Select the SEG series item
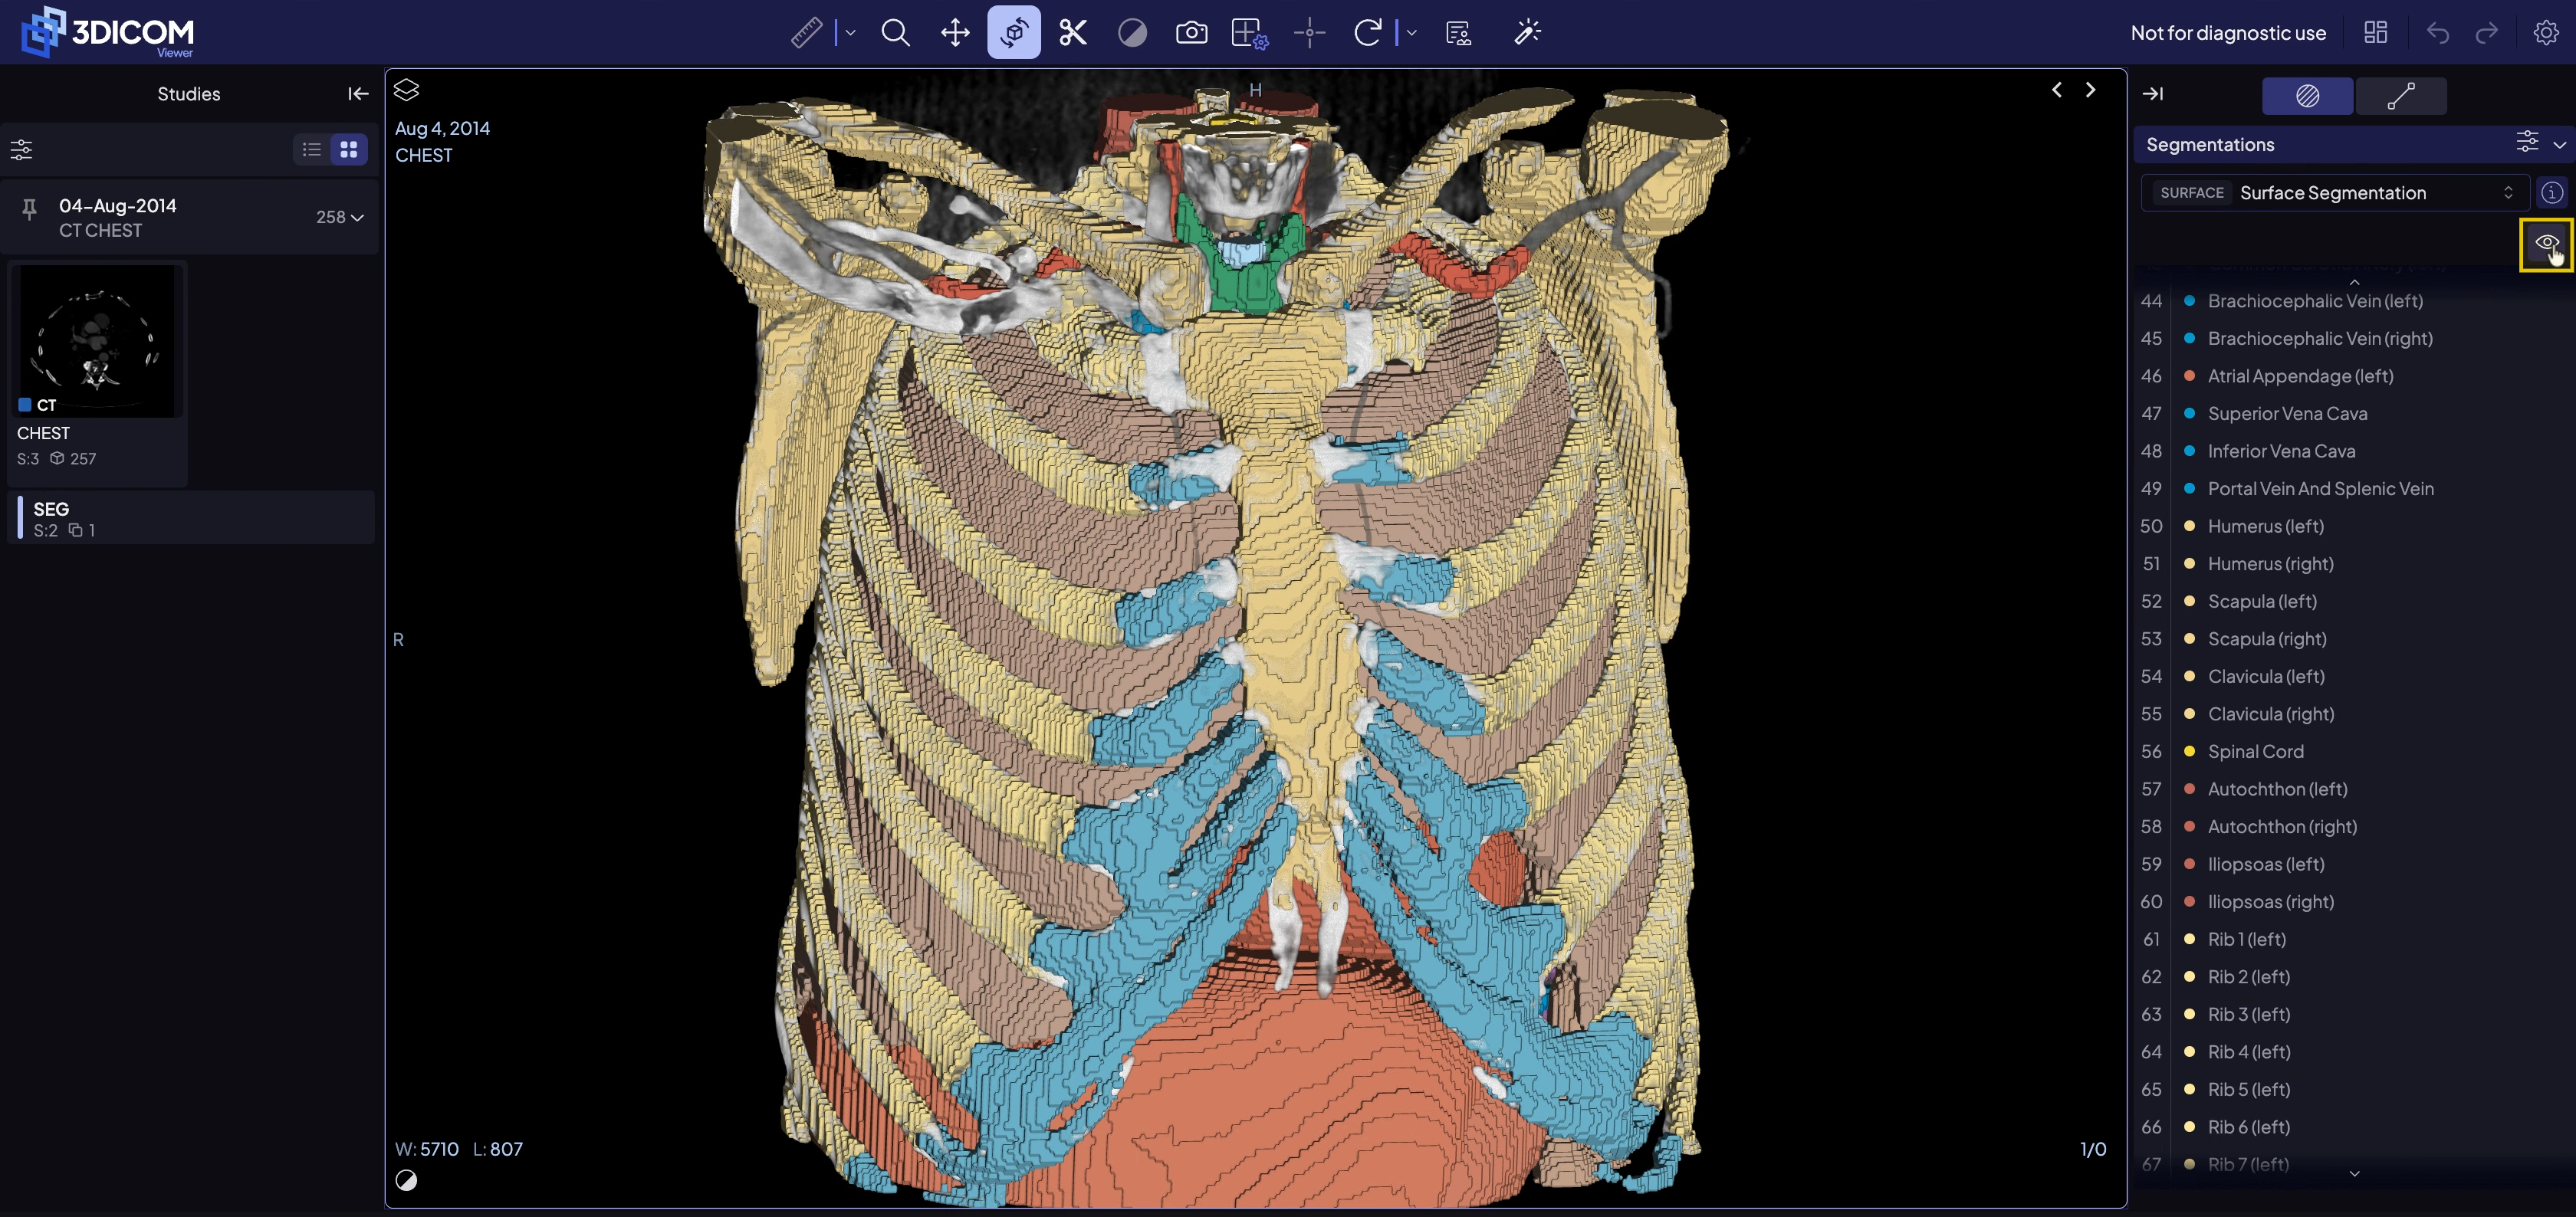 click(191, 518)
